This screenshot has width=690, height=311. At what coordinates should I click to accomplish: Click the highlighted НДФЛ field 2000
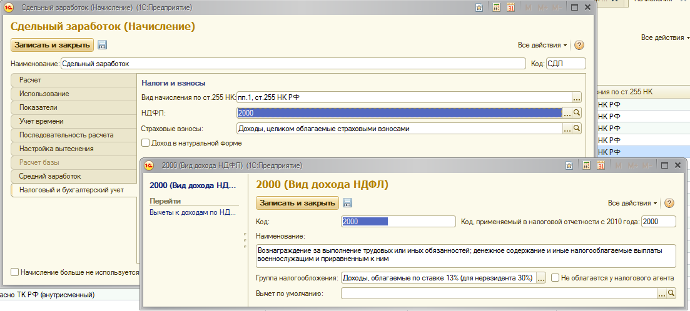pos(400,113)
